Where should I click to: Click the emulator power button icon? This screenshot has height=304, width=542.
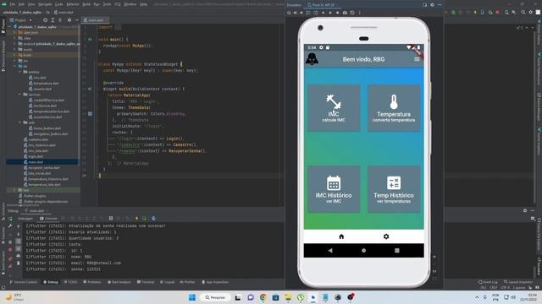point(289,13)
